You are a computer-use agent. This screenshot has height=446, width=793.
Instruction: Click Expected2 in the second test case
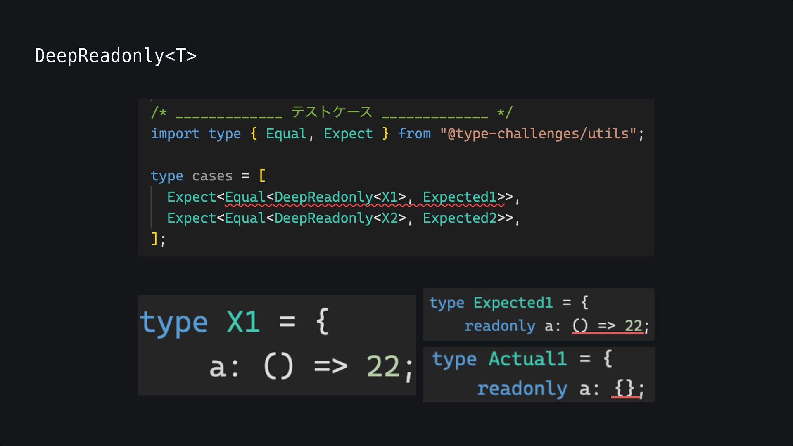(459, 218)
